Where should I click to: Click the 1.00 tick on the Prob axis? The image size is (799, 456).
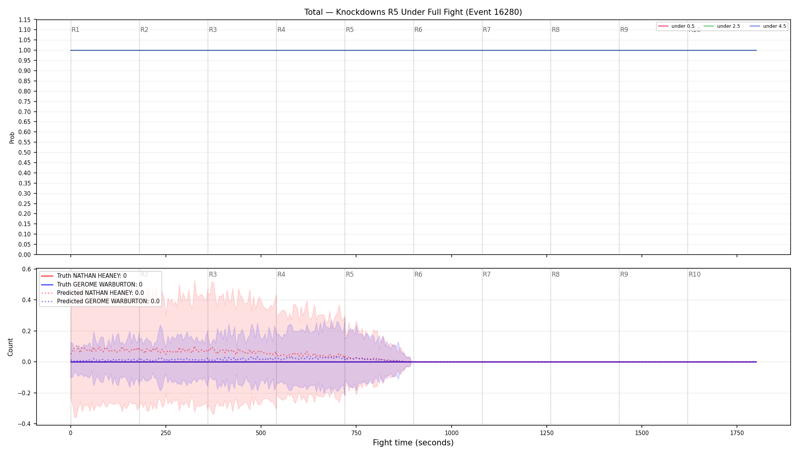tap(25, 50)
